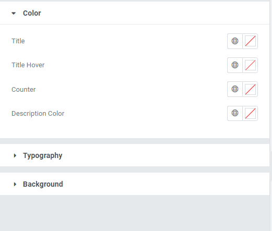
Task: Expand the Typography section arrow
Action: 15,155
